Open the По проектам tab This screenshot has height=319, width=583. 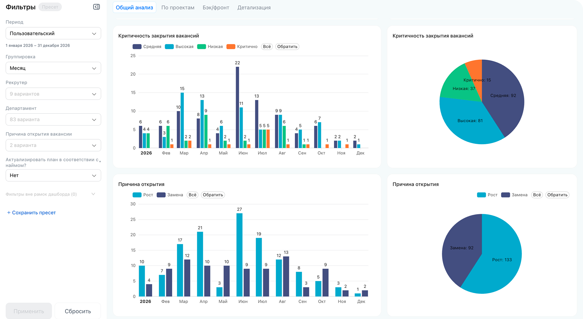pyautogui.click(x=178, y=7)
